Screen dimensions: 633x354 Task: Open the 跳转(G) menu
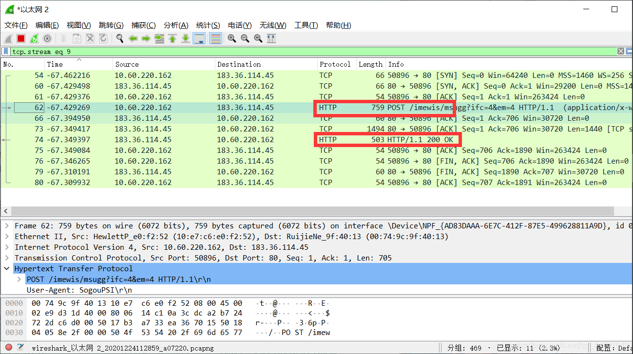click(x=111, y=25)
